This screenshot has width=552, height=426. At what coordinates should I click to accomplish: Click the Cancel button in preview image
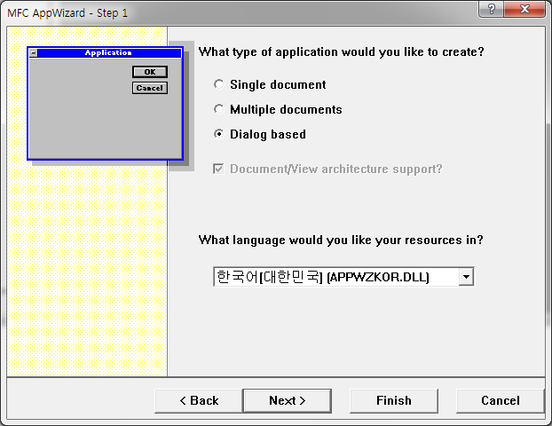point(150,88)
